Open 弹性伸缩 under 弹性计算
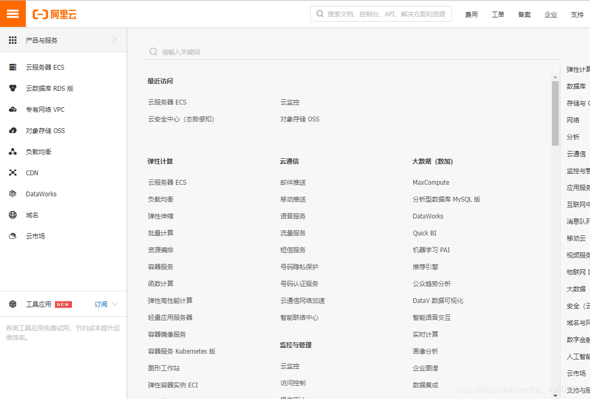The height and width of the screenshot is (399, 590). coord(161,216)
